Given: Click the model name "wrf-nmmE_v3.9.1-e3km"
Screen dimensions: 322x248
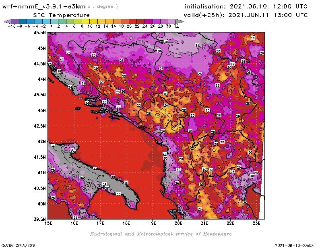Looking at the screenshot, I should (x=44, y=6).
